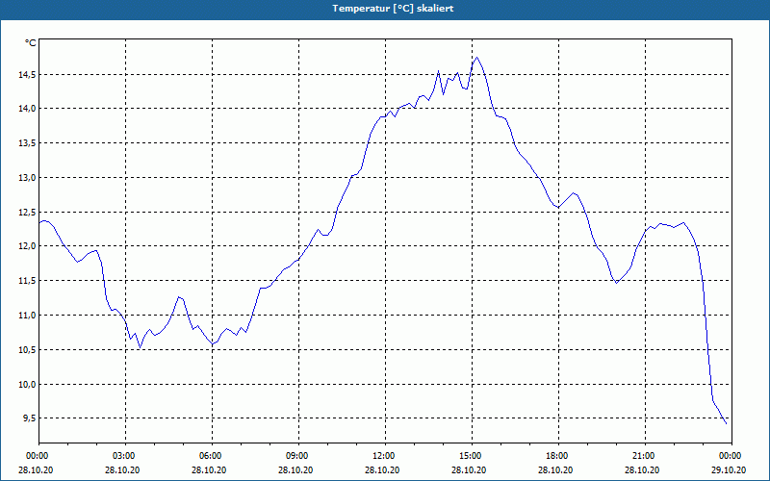The height and width of the screenshot is (481, 770).
Task: Click the 9,5 y-axis label
Action: (x=29, y=418)
